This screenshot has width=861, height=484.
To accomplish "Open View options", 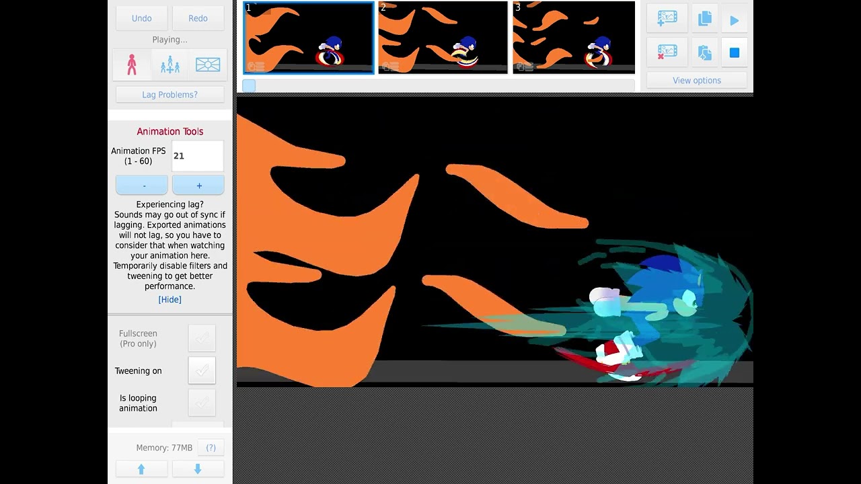I will point(697,81).
